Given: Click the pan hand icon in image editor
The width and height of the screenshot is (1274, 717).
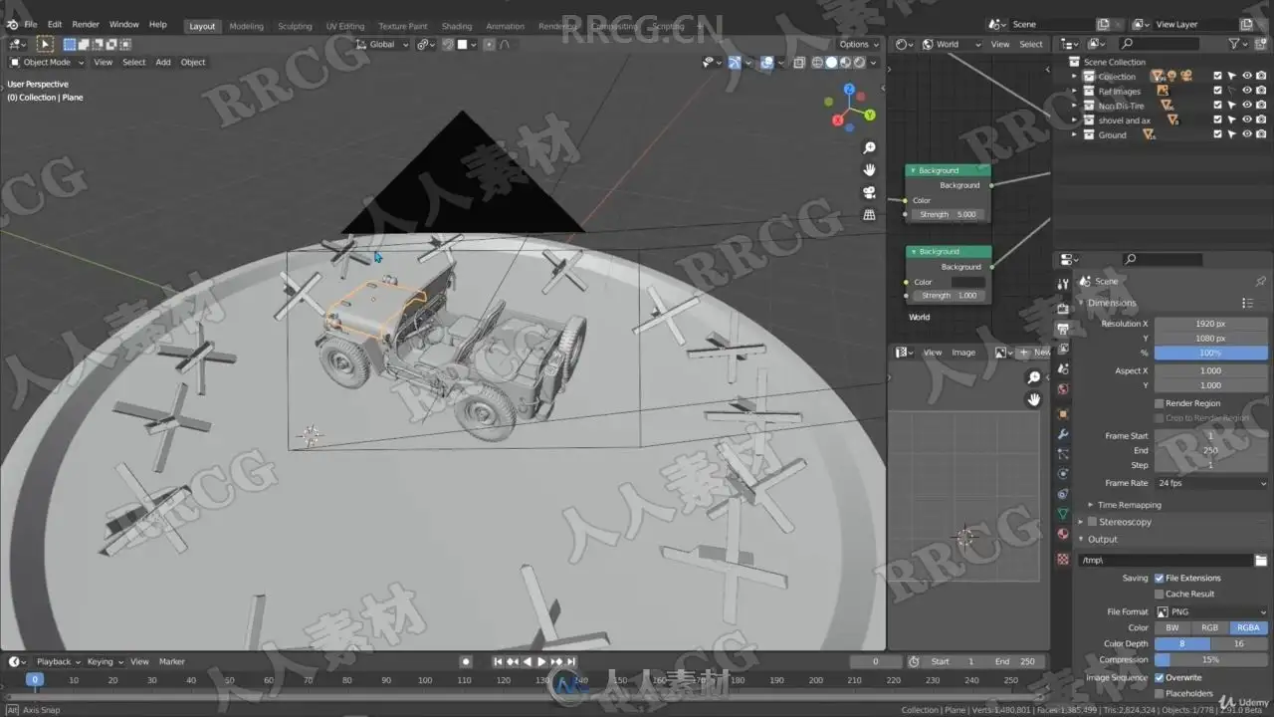Looking at the screenshot, I should (x=1034, y=399).
